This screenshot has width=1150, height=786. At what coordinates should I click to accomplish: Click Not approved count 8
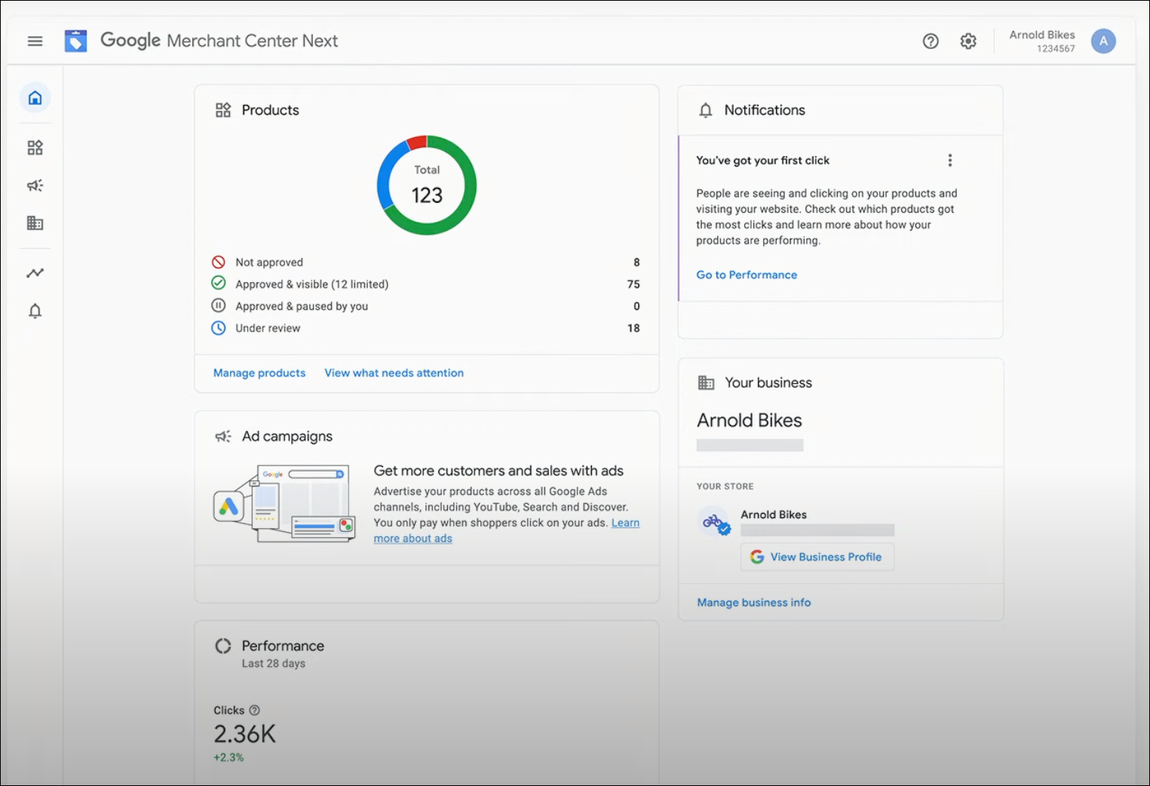tap(636, 263)
